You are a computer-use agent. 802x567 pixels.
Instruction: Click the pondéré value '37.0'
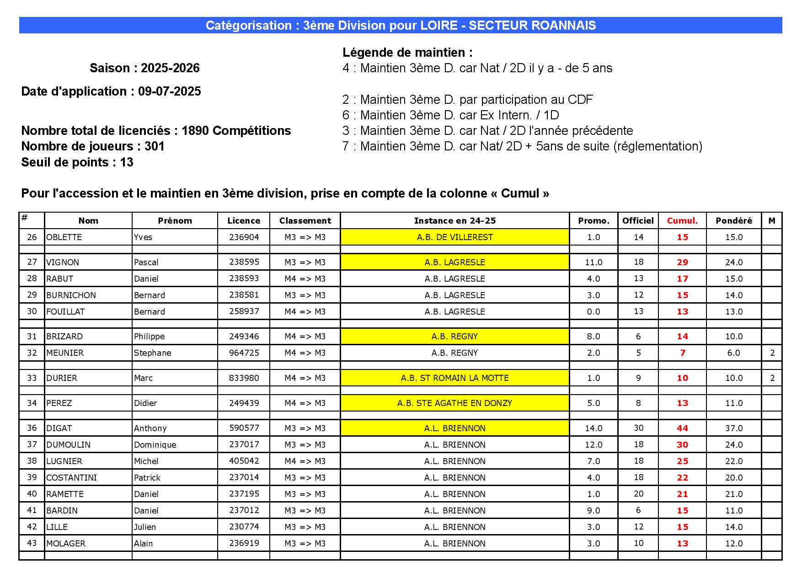pos(734,428)
